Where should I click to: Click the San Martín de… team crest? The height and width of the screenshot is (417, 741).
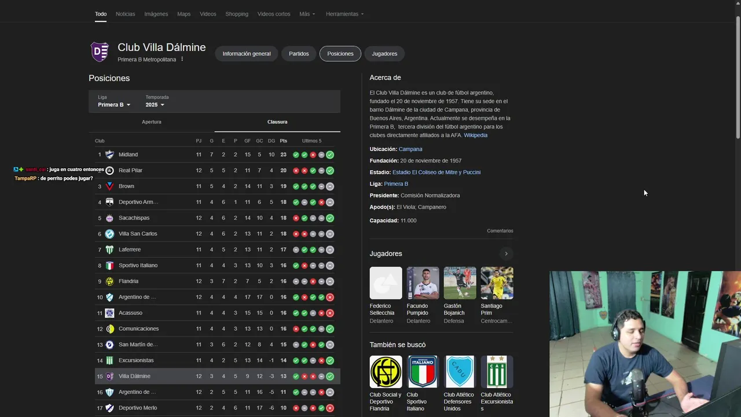tap(109, 345)
